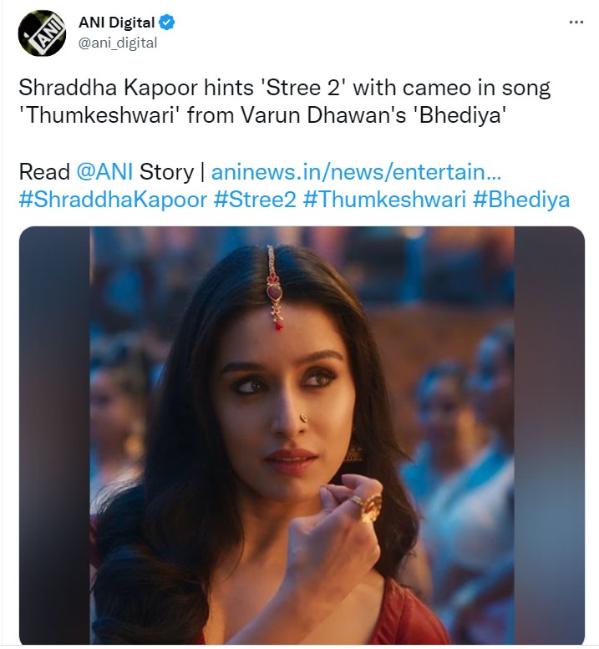599x649 pixels.
Task: Click the ANI profile avatar logo
Action: pyautogui.click(x=42, y=33)
